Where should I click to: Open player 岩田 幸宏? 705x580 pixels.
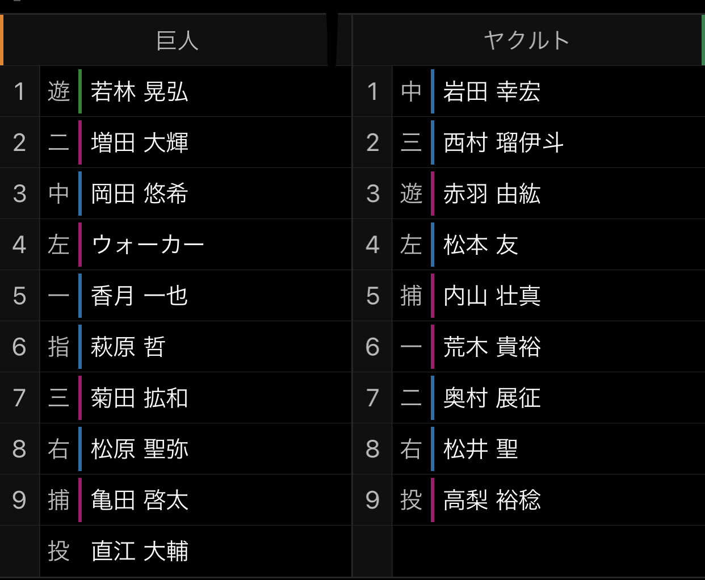492,91
